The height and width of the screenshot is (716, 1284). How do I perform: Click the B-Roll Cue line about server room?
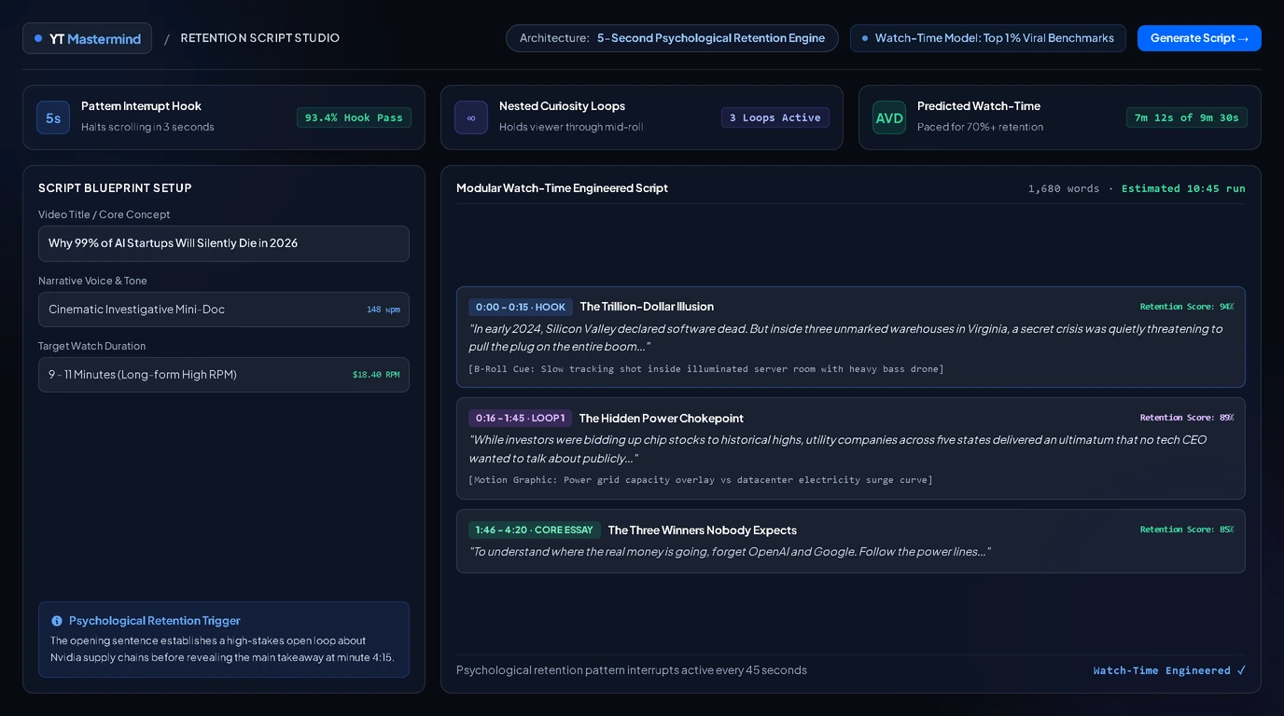click(706, 369)
